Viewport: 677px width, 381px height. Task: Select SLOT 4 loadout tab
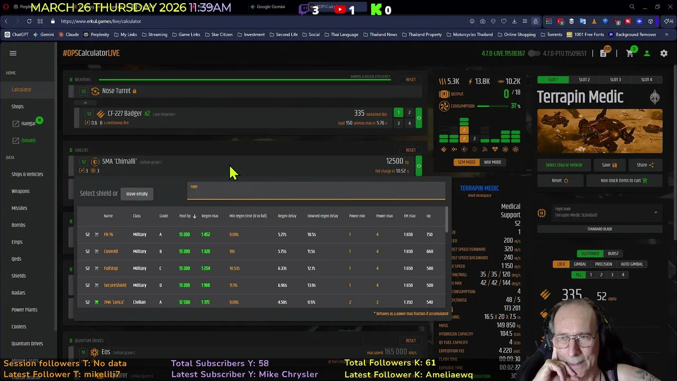[x=646, y=80]
